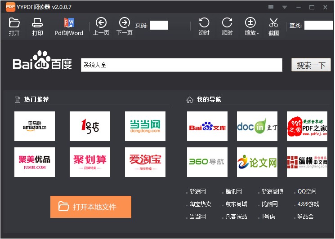Open the 优酷网 link
The image size is (335, 239).
pyautogui.click(x=270, y=204)
